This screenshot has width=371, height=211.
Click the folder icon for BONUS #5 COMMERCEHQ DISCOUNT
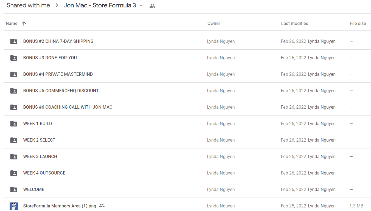point(14,91)
